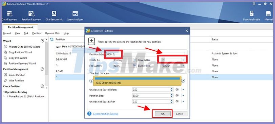
Task: Click Migrate OS to SSD/HD Wizard
Action: [22, 47]
